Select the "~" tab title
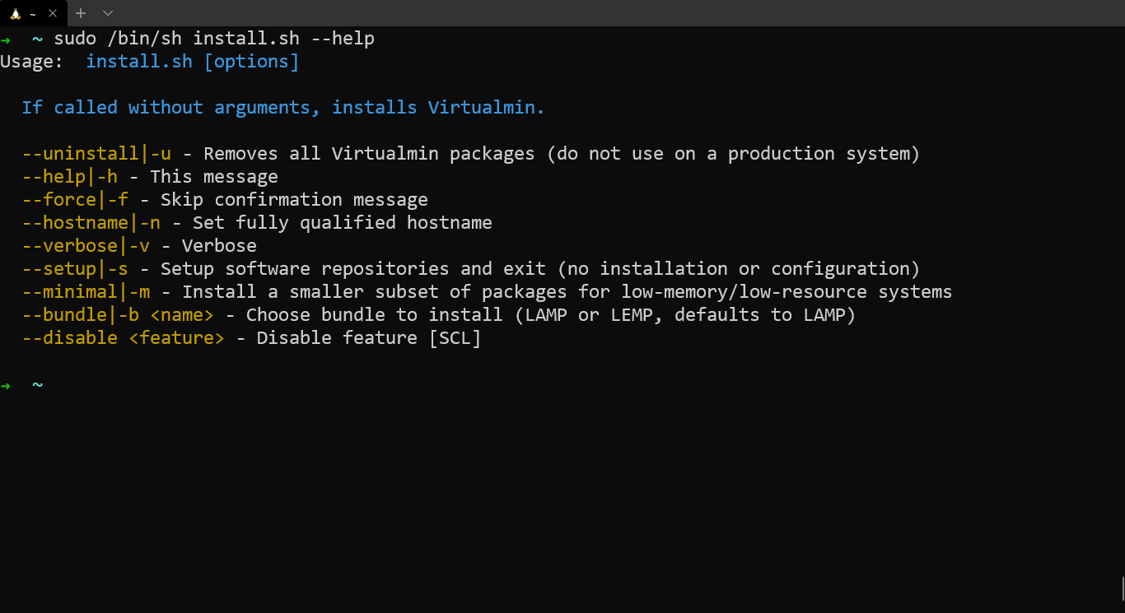This screenshot has width=1125, height=613. 33,13
